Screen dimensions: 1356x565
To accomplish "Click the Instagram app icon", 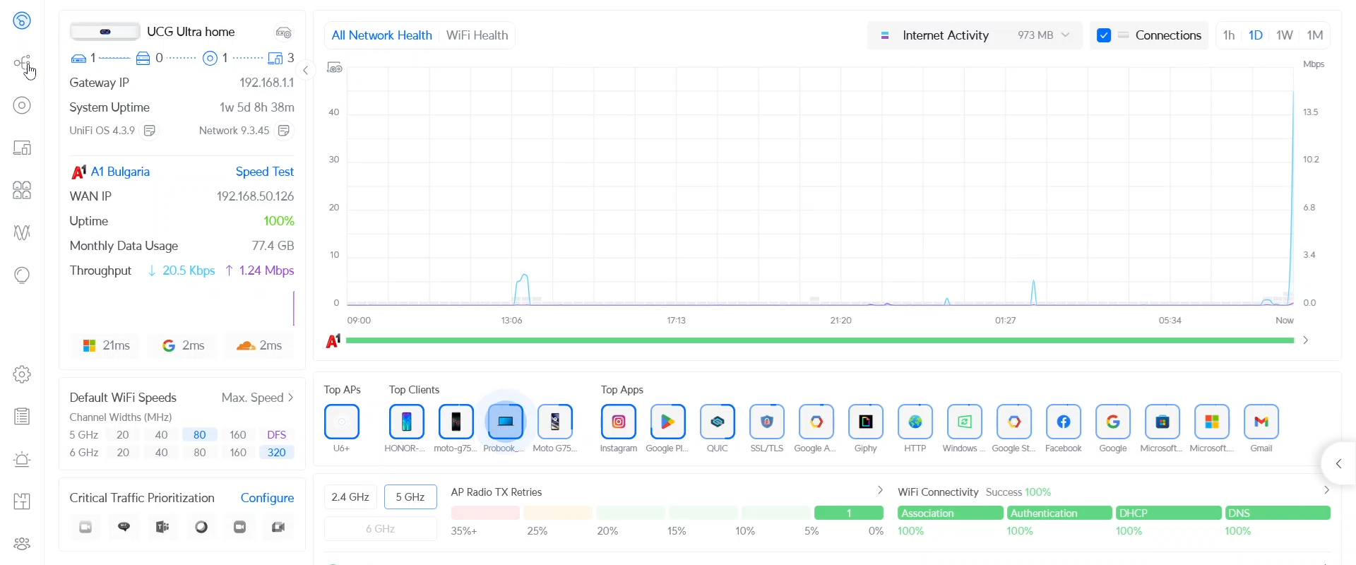I will pyautogui.click(x=618, y=422).
